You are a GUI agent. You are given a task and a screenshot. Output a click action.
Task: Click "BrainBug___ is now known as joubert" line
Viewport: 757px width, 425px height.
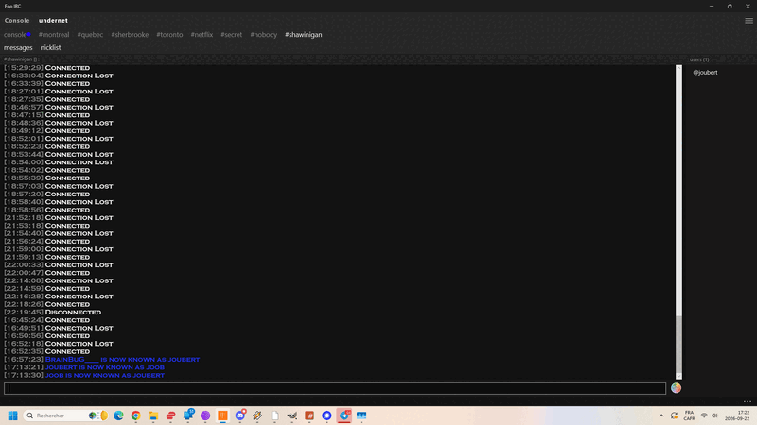tap(102, 360)
